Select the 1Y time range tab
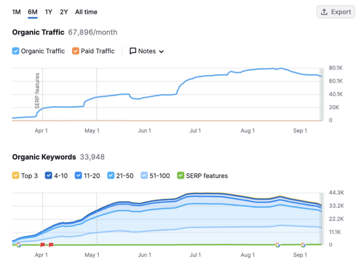358x266 pixels. (x=49, y=12)
